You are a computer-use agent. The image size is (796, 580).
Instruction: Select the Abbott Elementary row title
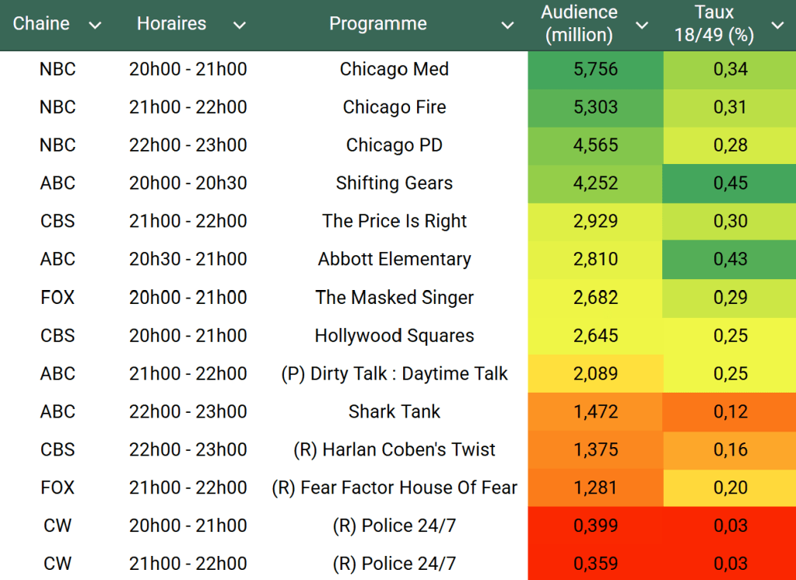point(394,260)
